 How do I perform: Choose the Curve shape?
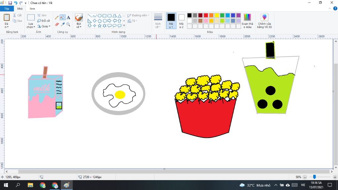[94, 16]
